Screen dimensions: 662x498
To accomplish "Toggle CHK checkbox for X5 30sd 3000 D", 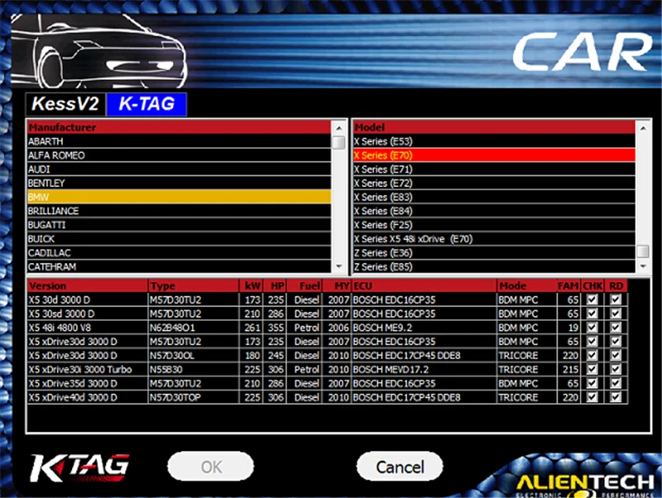I will [x=592, y=314].
